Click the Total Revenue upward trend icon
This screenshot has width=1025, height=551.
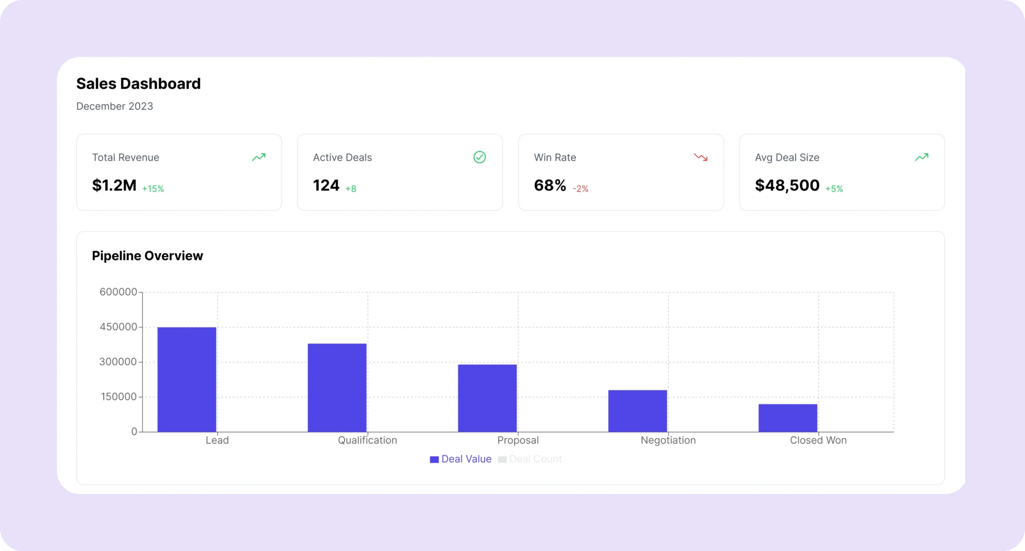(x=259, y=157)
